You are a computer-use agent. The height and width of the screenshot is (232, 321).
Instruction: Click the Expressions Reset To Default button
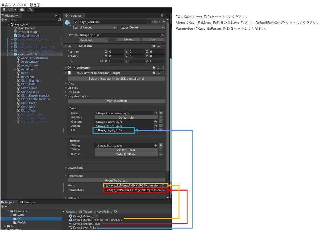click(116, 181)
